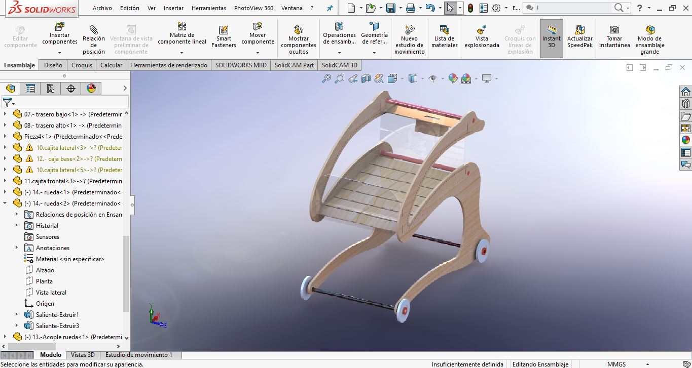Click the Undo arrow icon

[430, 8]
